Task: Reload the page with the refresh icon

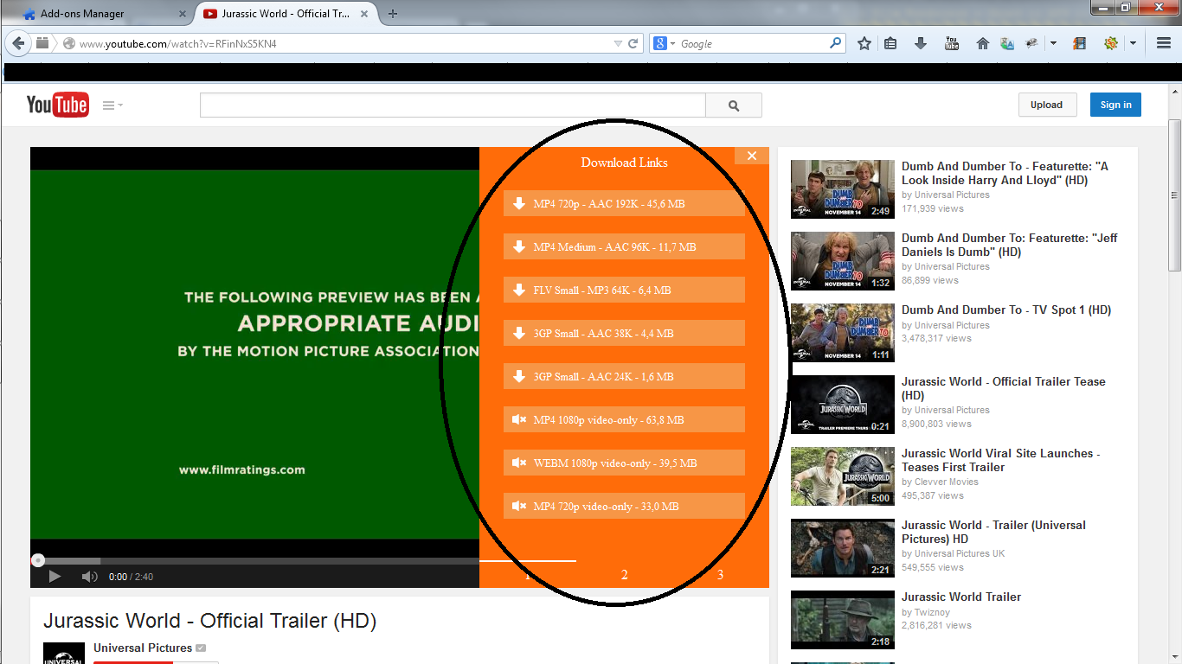Action: pos(633,43)
